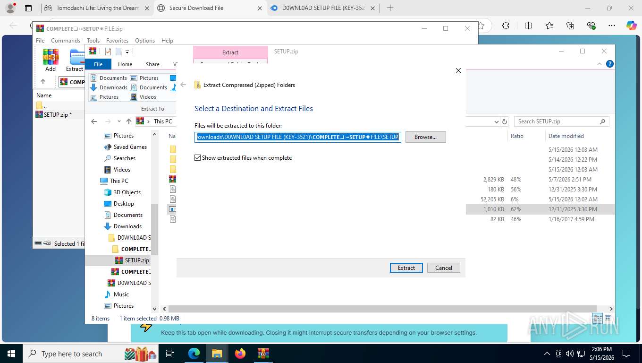The image size is (642, 363).
Task: Open Edge split screen icon
Action: click(528, 26)
